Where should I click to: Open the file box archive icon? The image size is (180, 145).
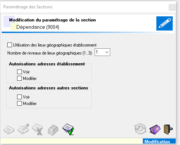pyautogui.click(x=53, y=130)
